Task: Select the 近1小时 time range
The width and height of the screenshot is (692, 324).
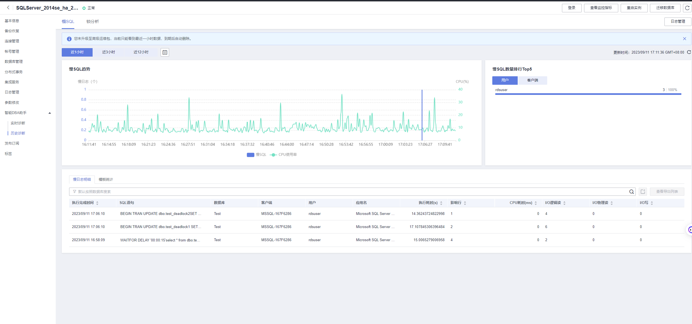Action: point(77,52)
